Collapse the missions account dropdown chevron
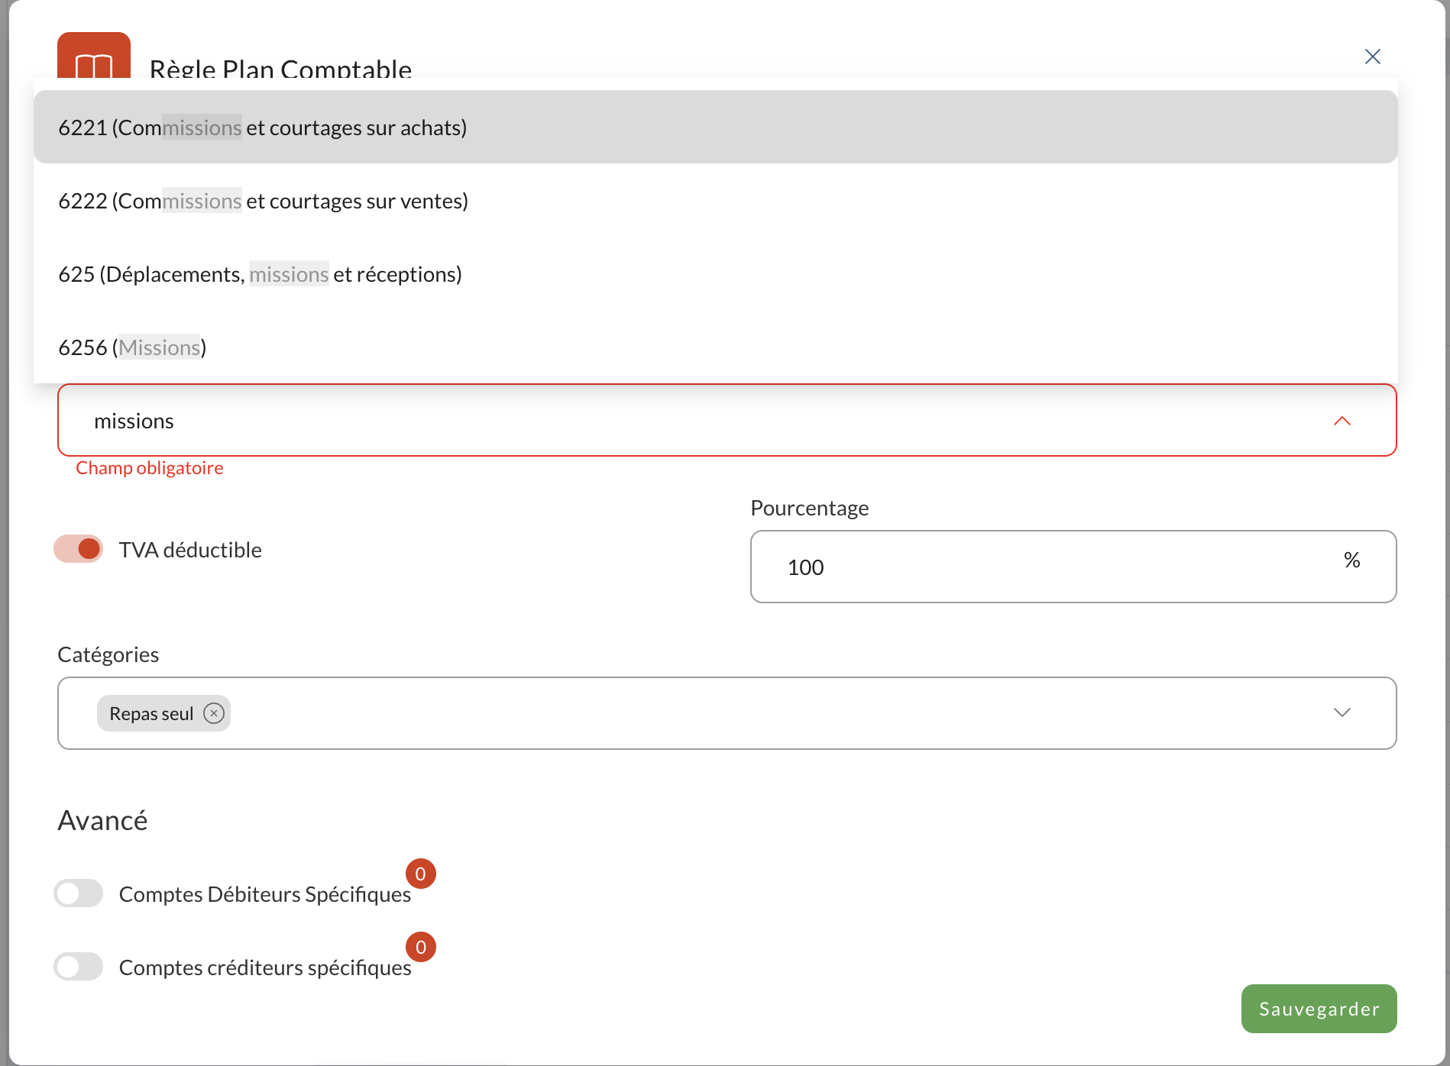The width and height of the screenshot is (1450, 1066). coord(1342,421)
